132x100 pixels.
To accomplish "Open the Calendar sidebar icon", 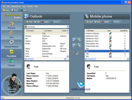I will 11,63.
